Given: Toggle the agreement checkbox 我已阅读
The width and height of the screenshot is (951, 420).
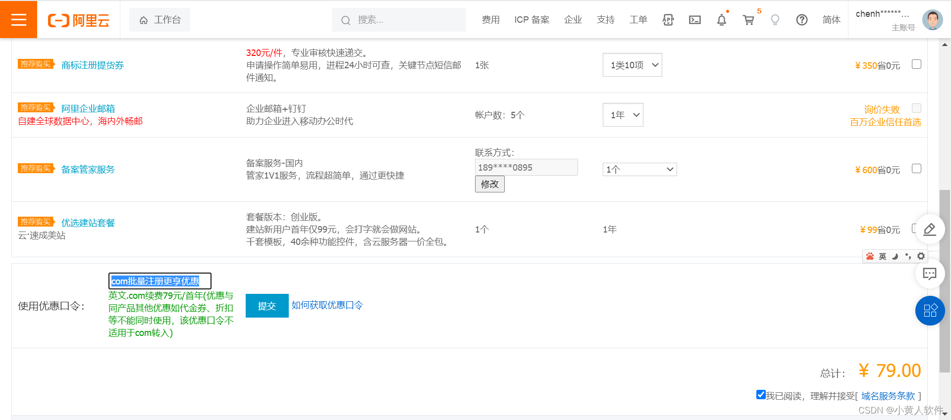Looking at the screenshot, I should [x=761, y=394].
